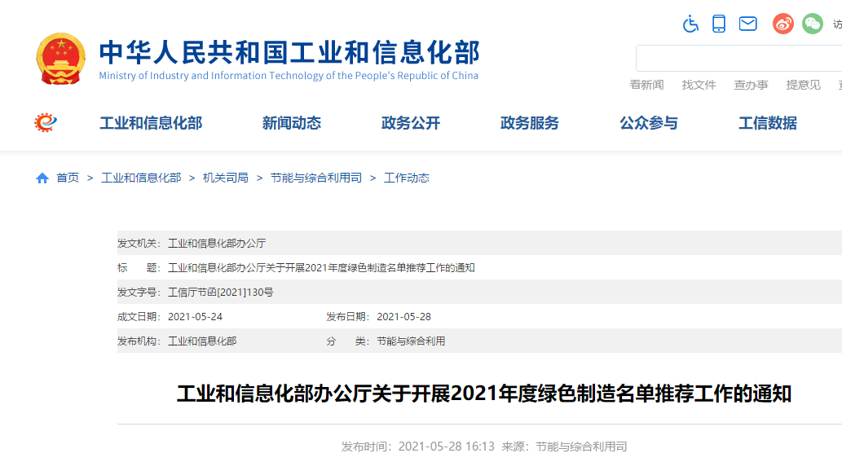
Task: Open 节能与综合利用司 breadcrumb link
Action: pos(316,178)
